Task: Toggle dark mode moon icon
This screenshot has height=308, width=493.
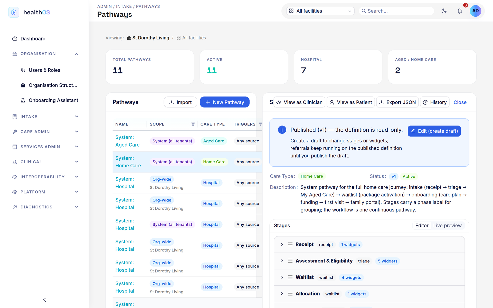Action: (x=444, y=11)
